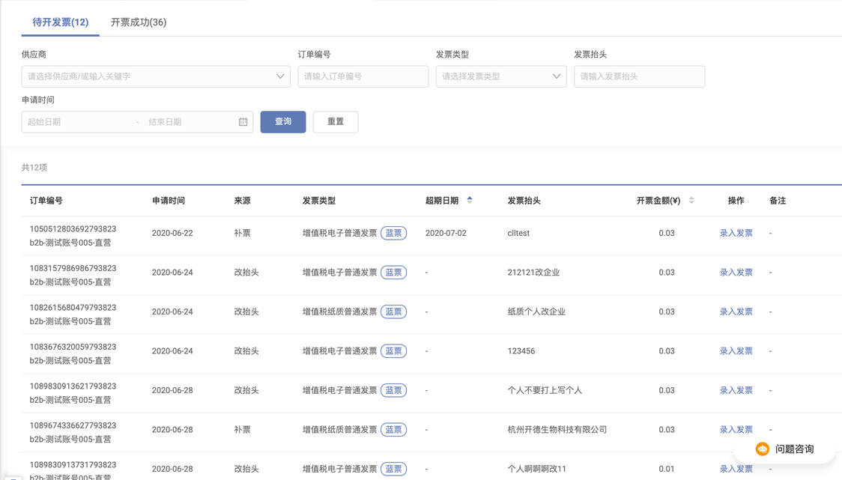Open the 开票成功(36) tab
Image resolution: width=842 pixels, height=480 pixels.
[139, 22]
